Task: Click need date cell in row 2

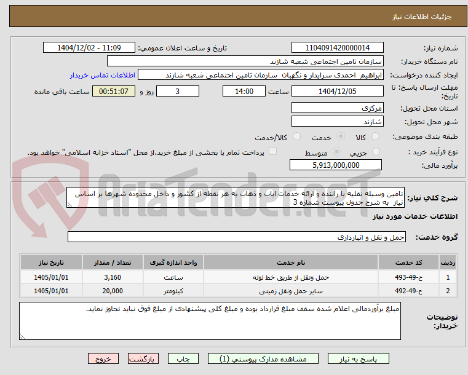Action: click(x=51, y=291)
